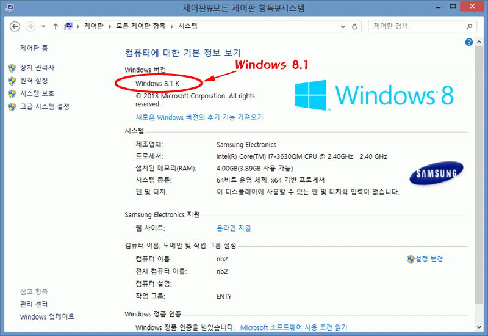488x336 pixels.
Task: Click the Forward arrow button
Action: [x=30, y=26]
